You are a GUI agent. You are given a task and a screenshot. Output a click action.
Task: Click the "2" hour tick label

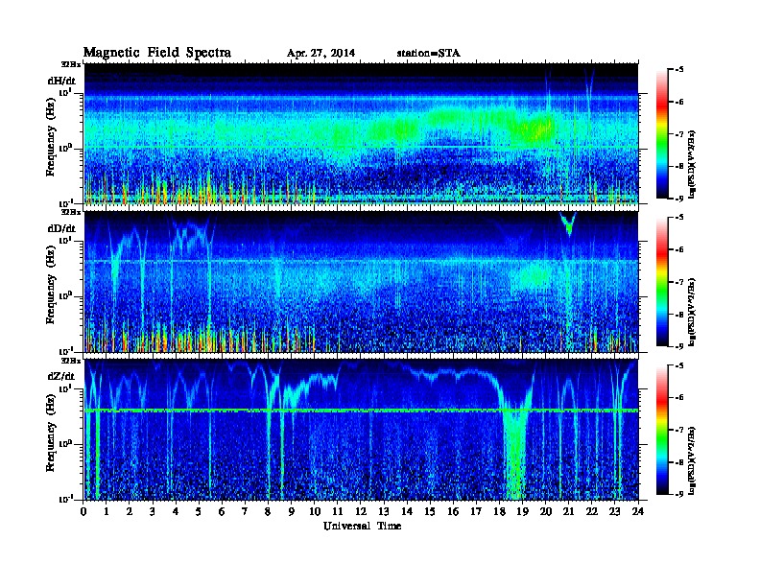point(130,511)
